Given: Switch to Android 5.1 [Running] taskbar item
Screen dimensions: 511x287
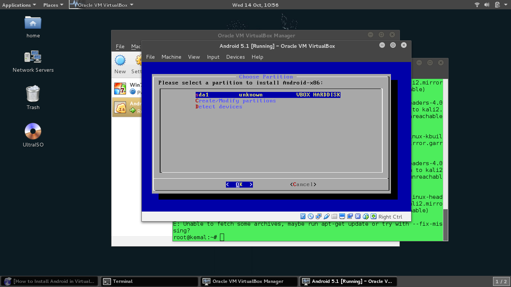Looking at the screenshot, I should tap(348, 281).
